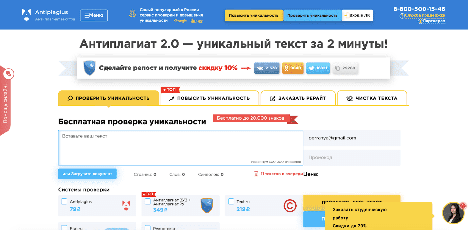Click the Вход в ЛК login button
Screen dimensions: 468x230
coord(357,15)
